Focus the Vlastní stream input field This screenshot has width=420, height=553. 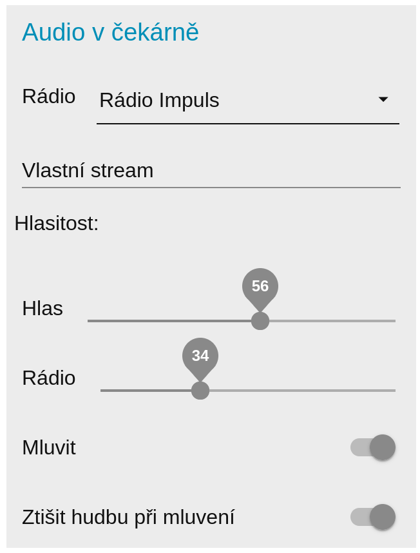pos(211,170)
